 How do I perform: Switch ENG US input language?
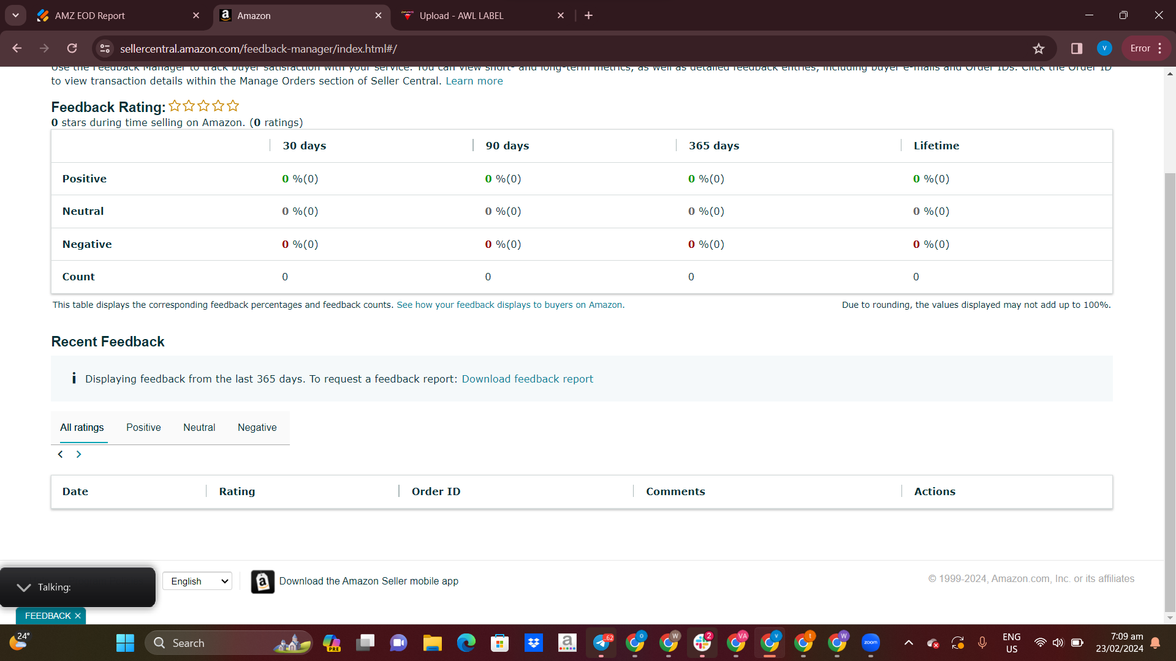(x=1012, y=643)
